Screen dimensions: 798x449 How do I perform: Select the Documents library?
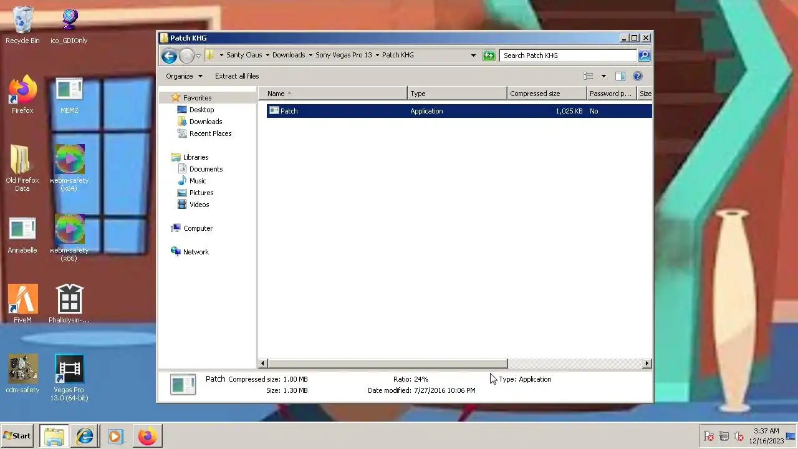(206, 169)
